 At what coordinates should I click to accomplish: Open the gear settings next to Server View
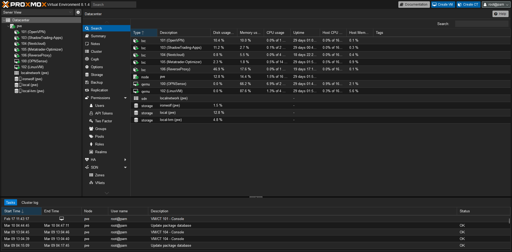[x=78, y=12]
